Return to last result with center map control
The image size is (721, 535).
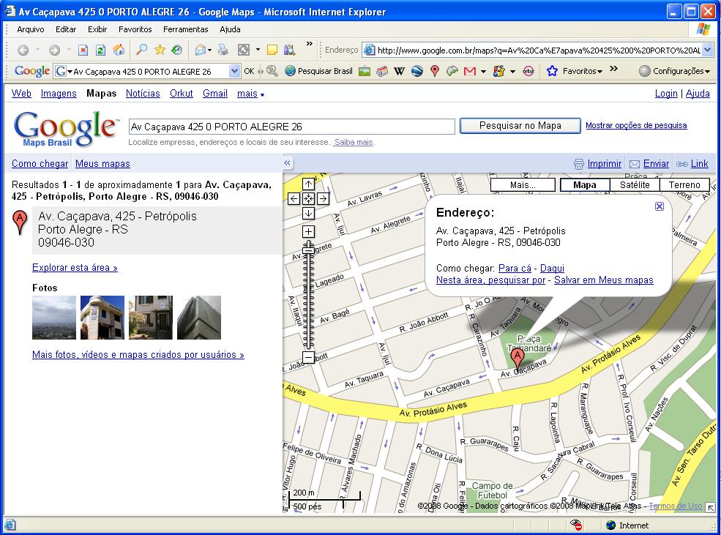pos(308,198)
